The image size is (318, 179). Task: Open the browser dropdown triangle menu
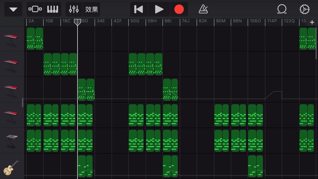(x=13, y=9)
